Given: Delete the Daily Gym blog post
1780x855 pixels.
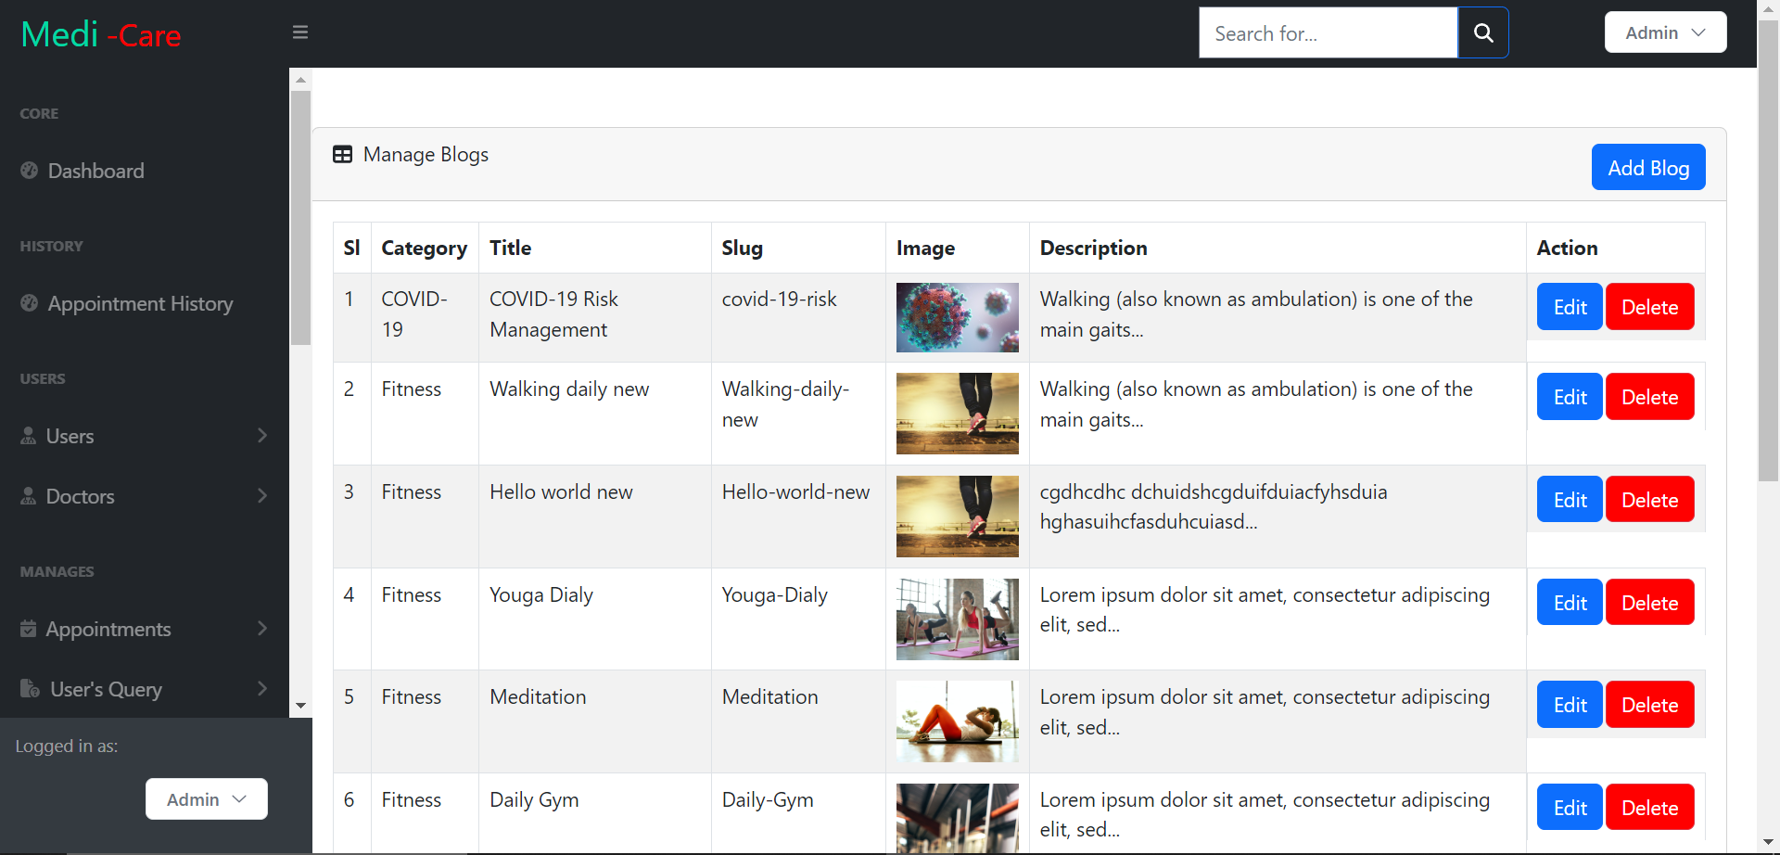Looking at the screenshot, I should click(x=1649, y=808).
